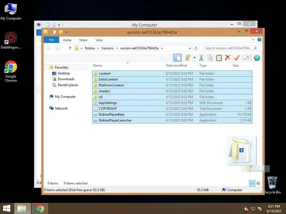This screenshot has height=214, width=286.
Task: Click Properties icon in Quick Access Toolbar
Action: pos(55,32)
